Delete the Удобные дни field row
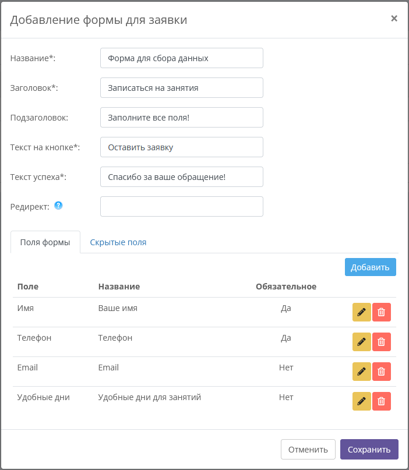Screen dimensions: 409x470 coord(382,401)
